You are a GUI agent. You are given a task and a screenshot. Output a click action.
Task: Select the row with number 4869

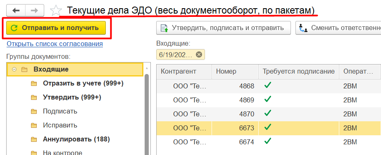[x=269, y=100]
